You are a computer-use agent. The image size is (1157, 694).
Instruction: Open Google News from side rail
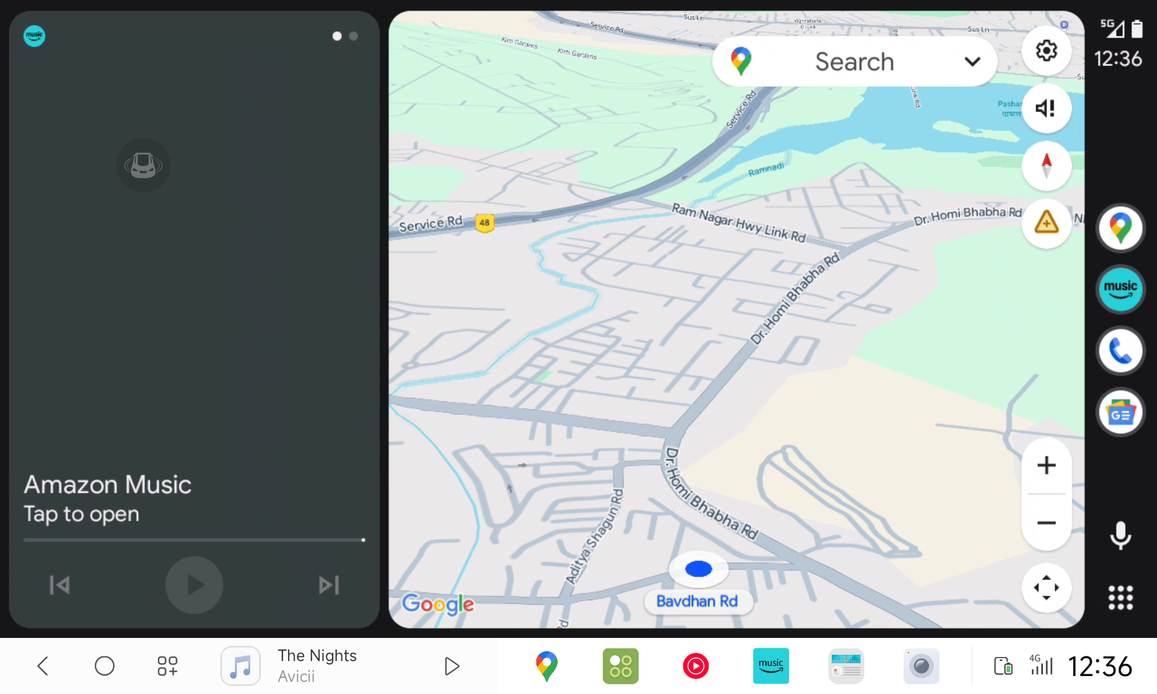[1121, 413]
